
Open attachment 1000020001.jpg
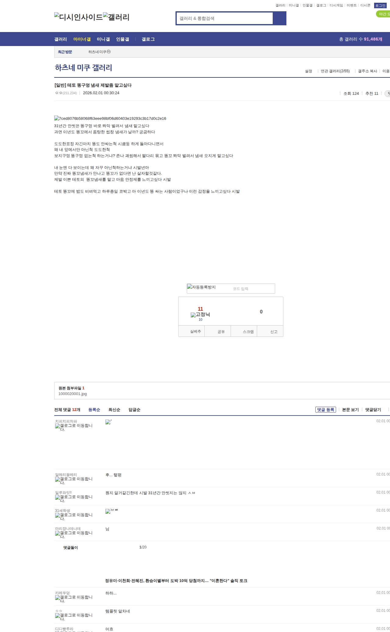73,394
